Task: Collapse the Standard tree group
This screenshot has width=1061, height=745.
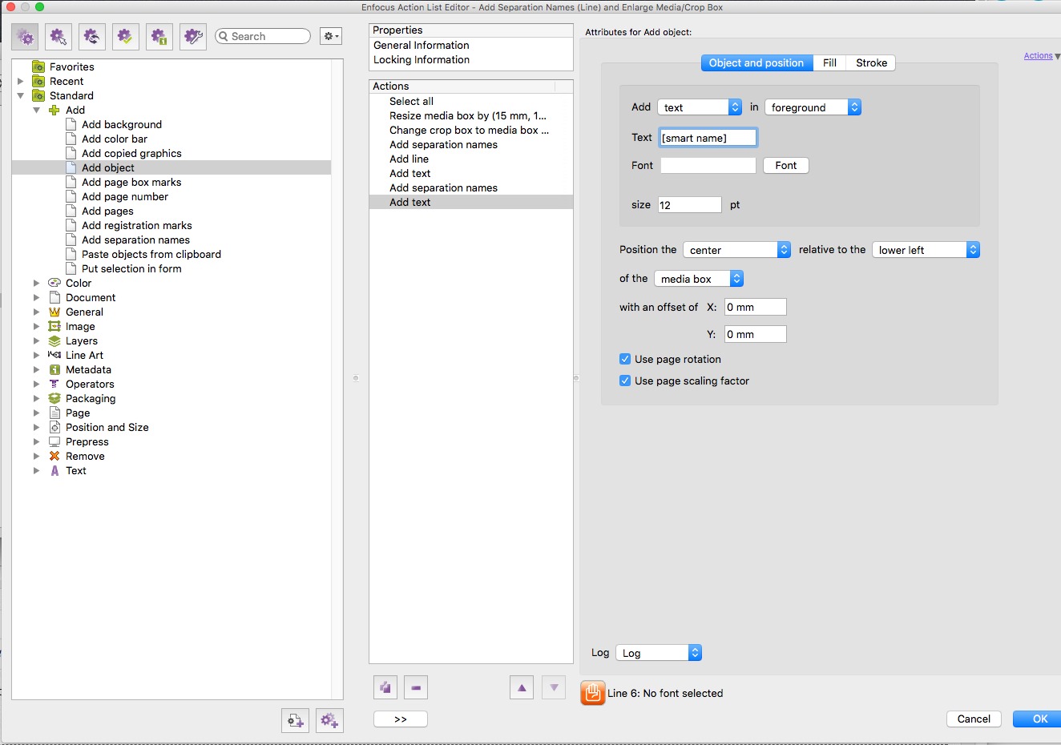Action: pyautogui.click(x=21, y=95)
